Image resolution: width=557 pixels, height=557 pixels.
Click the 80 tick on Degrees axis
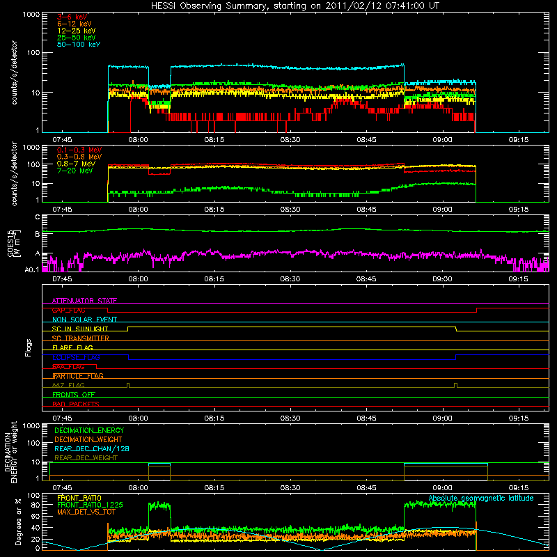coord(36,505)
